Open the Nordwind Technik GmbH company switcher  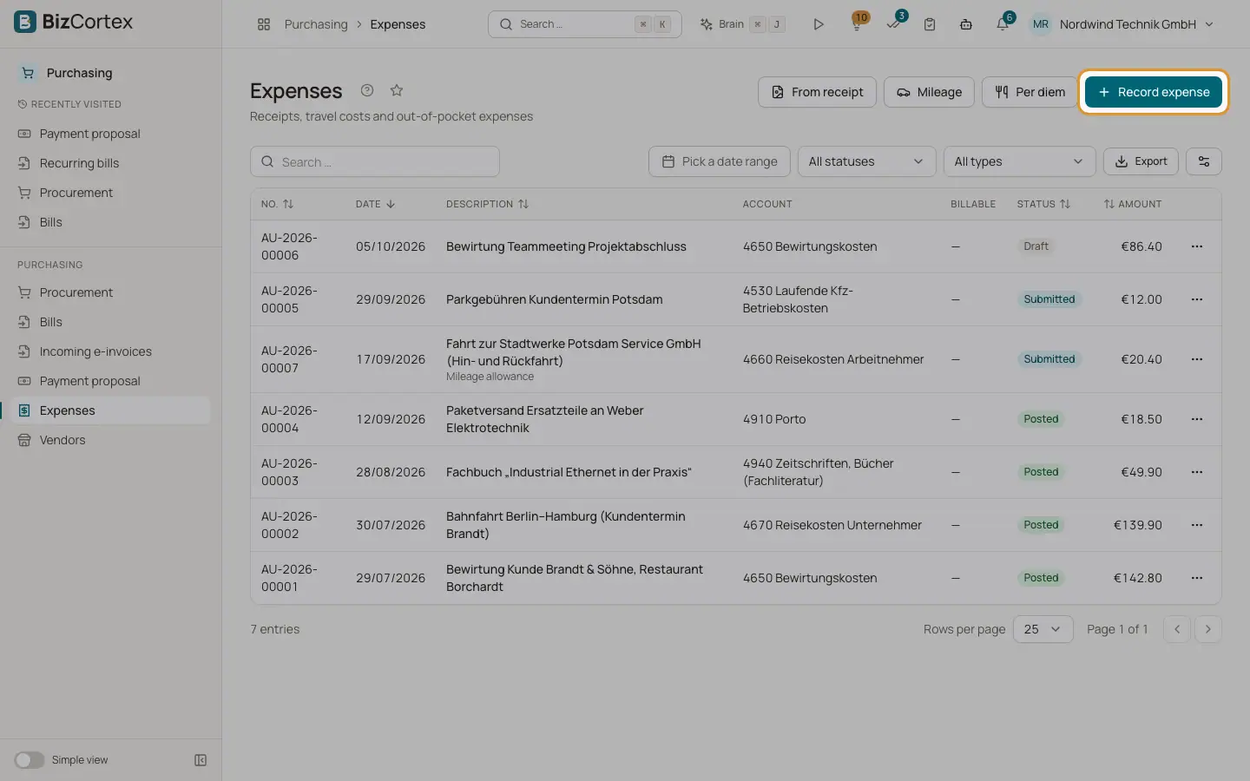1122,24
